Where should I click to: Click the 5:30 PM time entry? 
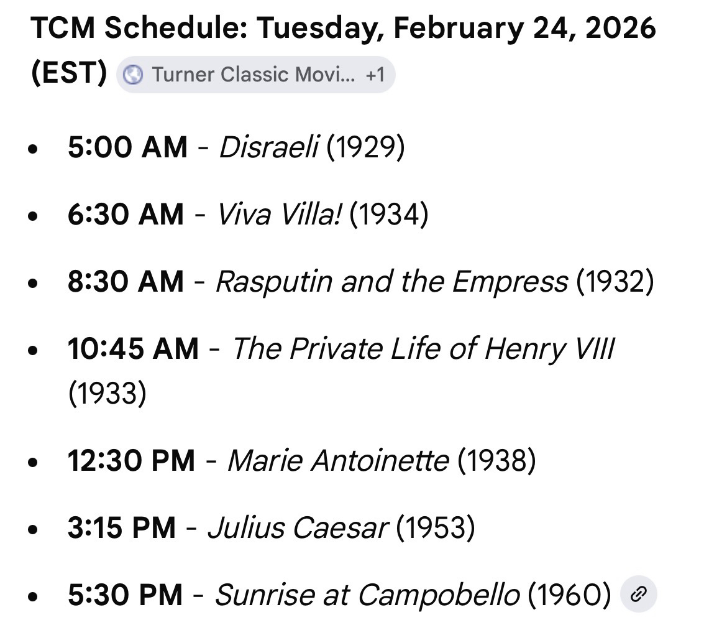[126, 595]
